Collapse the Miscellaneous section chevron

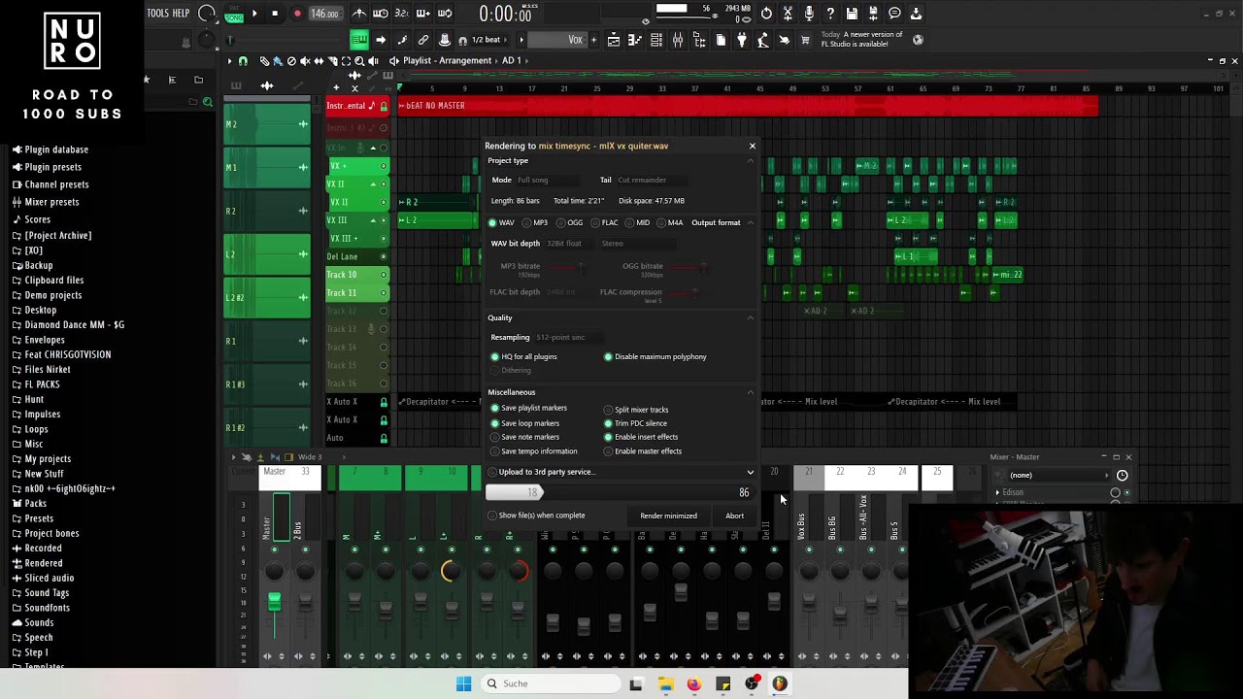tap(750, 392)
